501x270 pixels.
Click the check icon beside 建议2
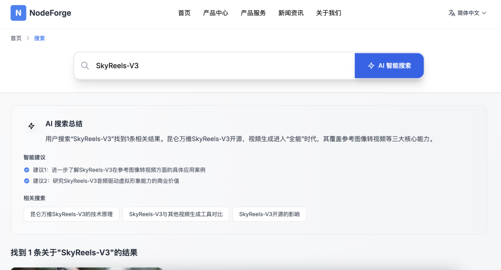[x=26, y=181]
